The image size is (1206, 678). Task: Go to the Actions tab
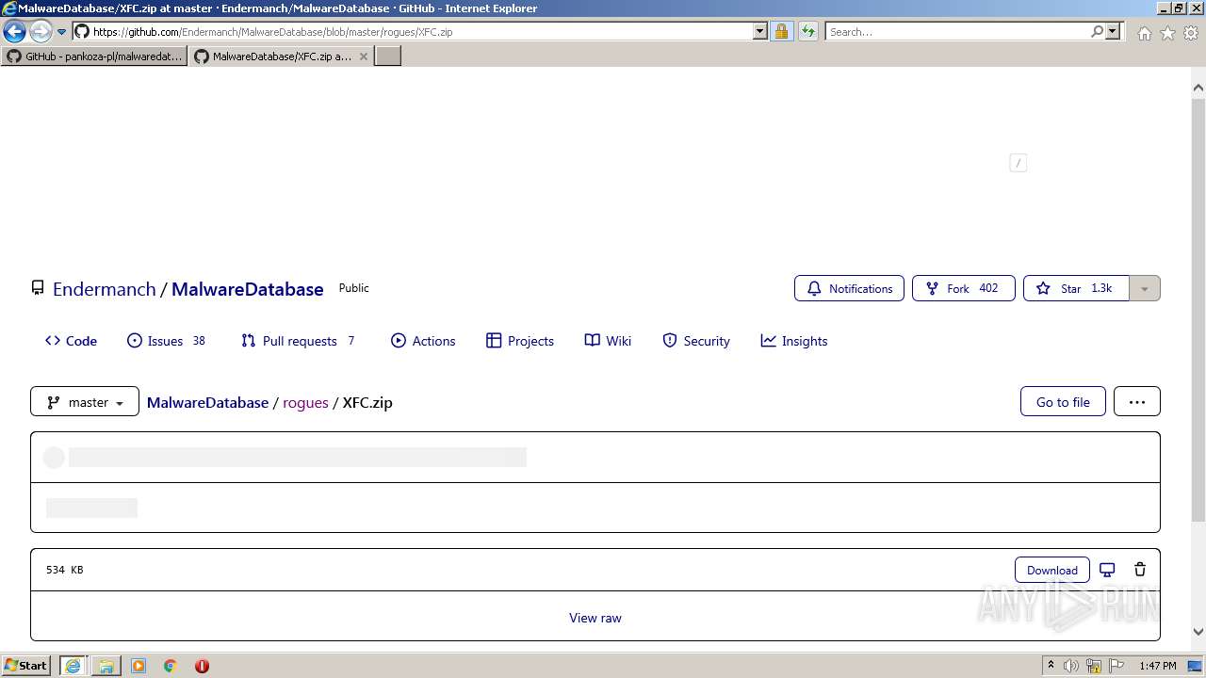click(423, 341)
